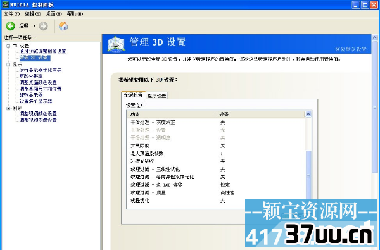
Task: Click the 关 value for 扩展限度
Action: click(222, 146)
